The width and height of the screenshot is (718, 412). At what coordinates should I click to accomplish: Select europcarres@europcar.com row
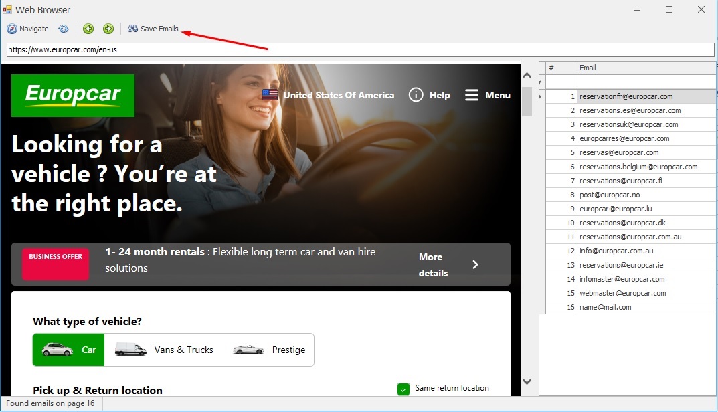click(631, 138)
